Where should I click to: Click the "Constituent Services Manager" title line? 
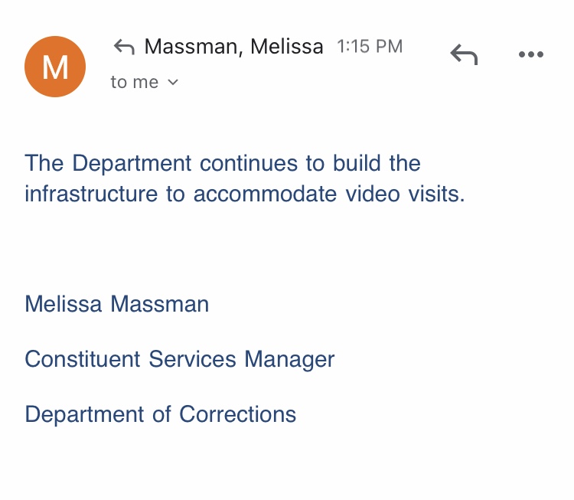[x=180, y=359]
